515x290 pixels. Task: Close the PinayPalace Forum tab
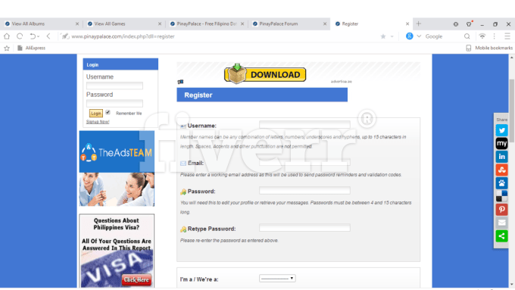pos(325,23)
